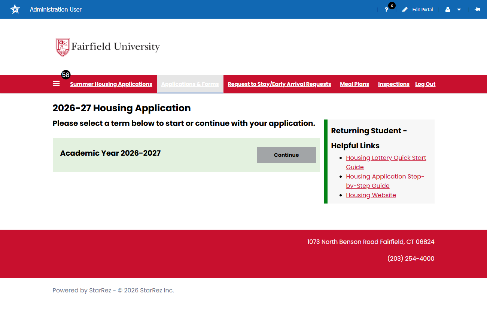
Task: Continue the Academic Year 2026-2027 application
Action: point(286,155)
